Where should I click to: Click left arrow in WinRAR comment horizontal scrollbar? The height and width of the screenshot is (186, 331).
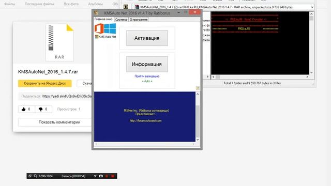pos(213,77)
